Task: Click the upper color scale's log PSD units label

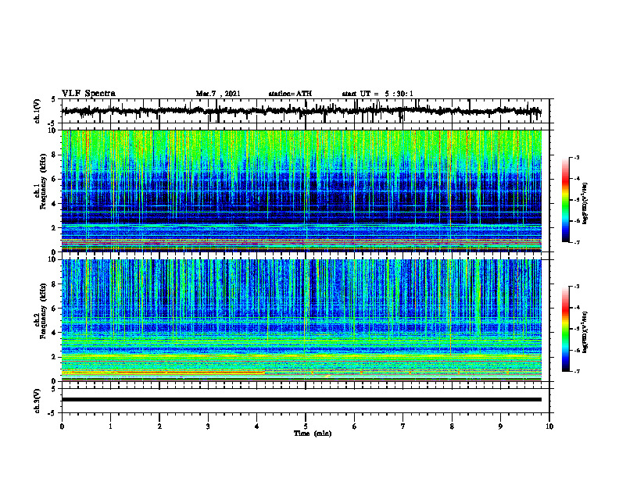Action: [x=585, y=204]
